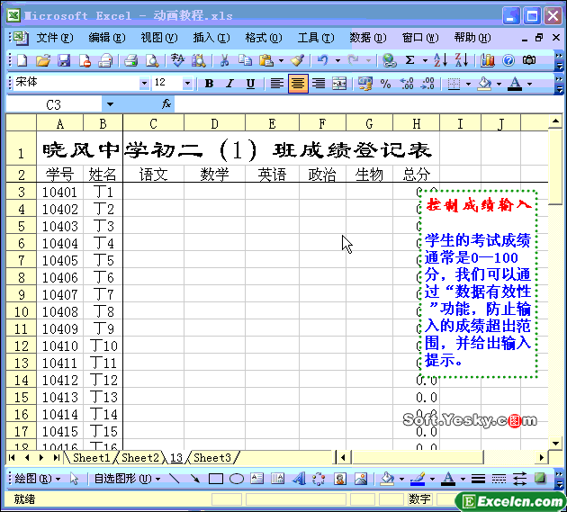Expand the AutoSum functions dropdown

click(x=425, y=60)
